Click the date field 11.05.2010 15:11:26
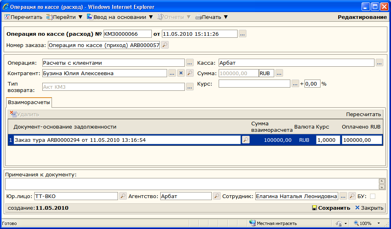The image size is (391, 229). (199, 34)
